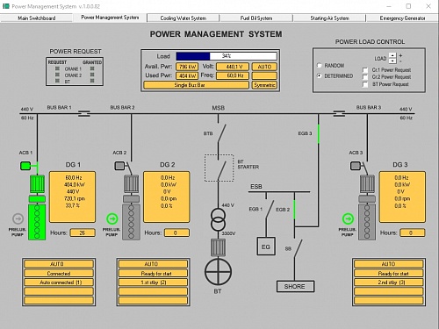Toggle the ACB 1 green breaker indicator
Viewport: 439px width, 329px height.
coord(25,166)
